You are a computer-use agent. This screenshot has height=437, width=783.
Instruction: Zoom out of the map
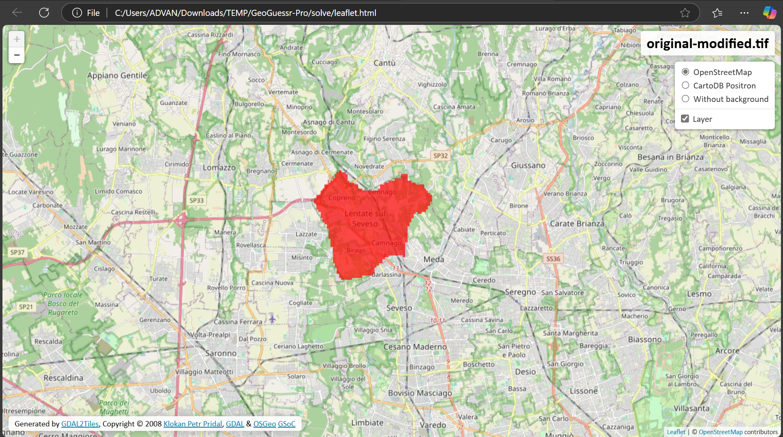17,55
